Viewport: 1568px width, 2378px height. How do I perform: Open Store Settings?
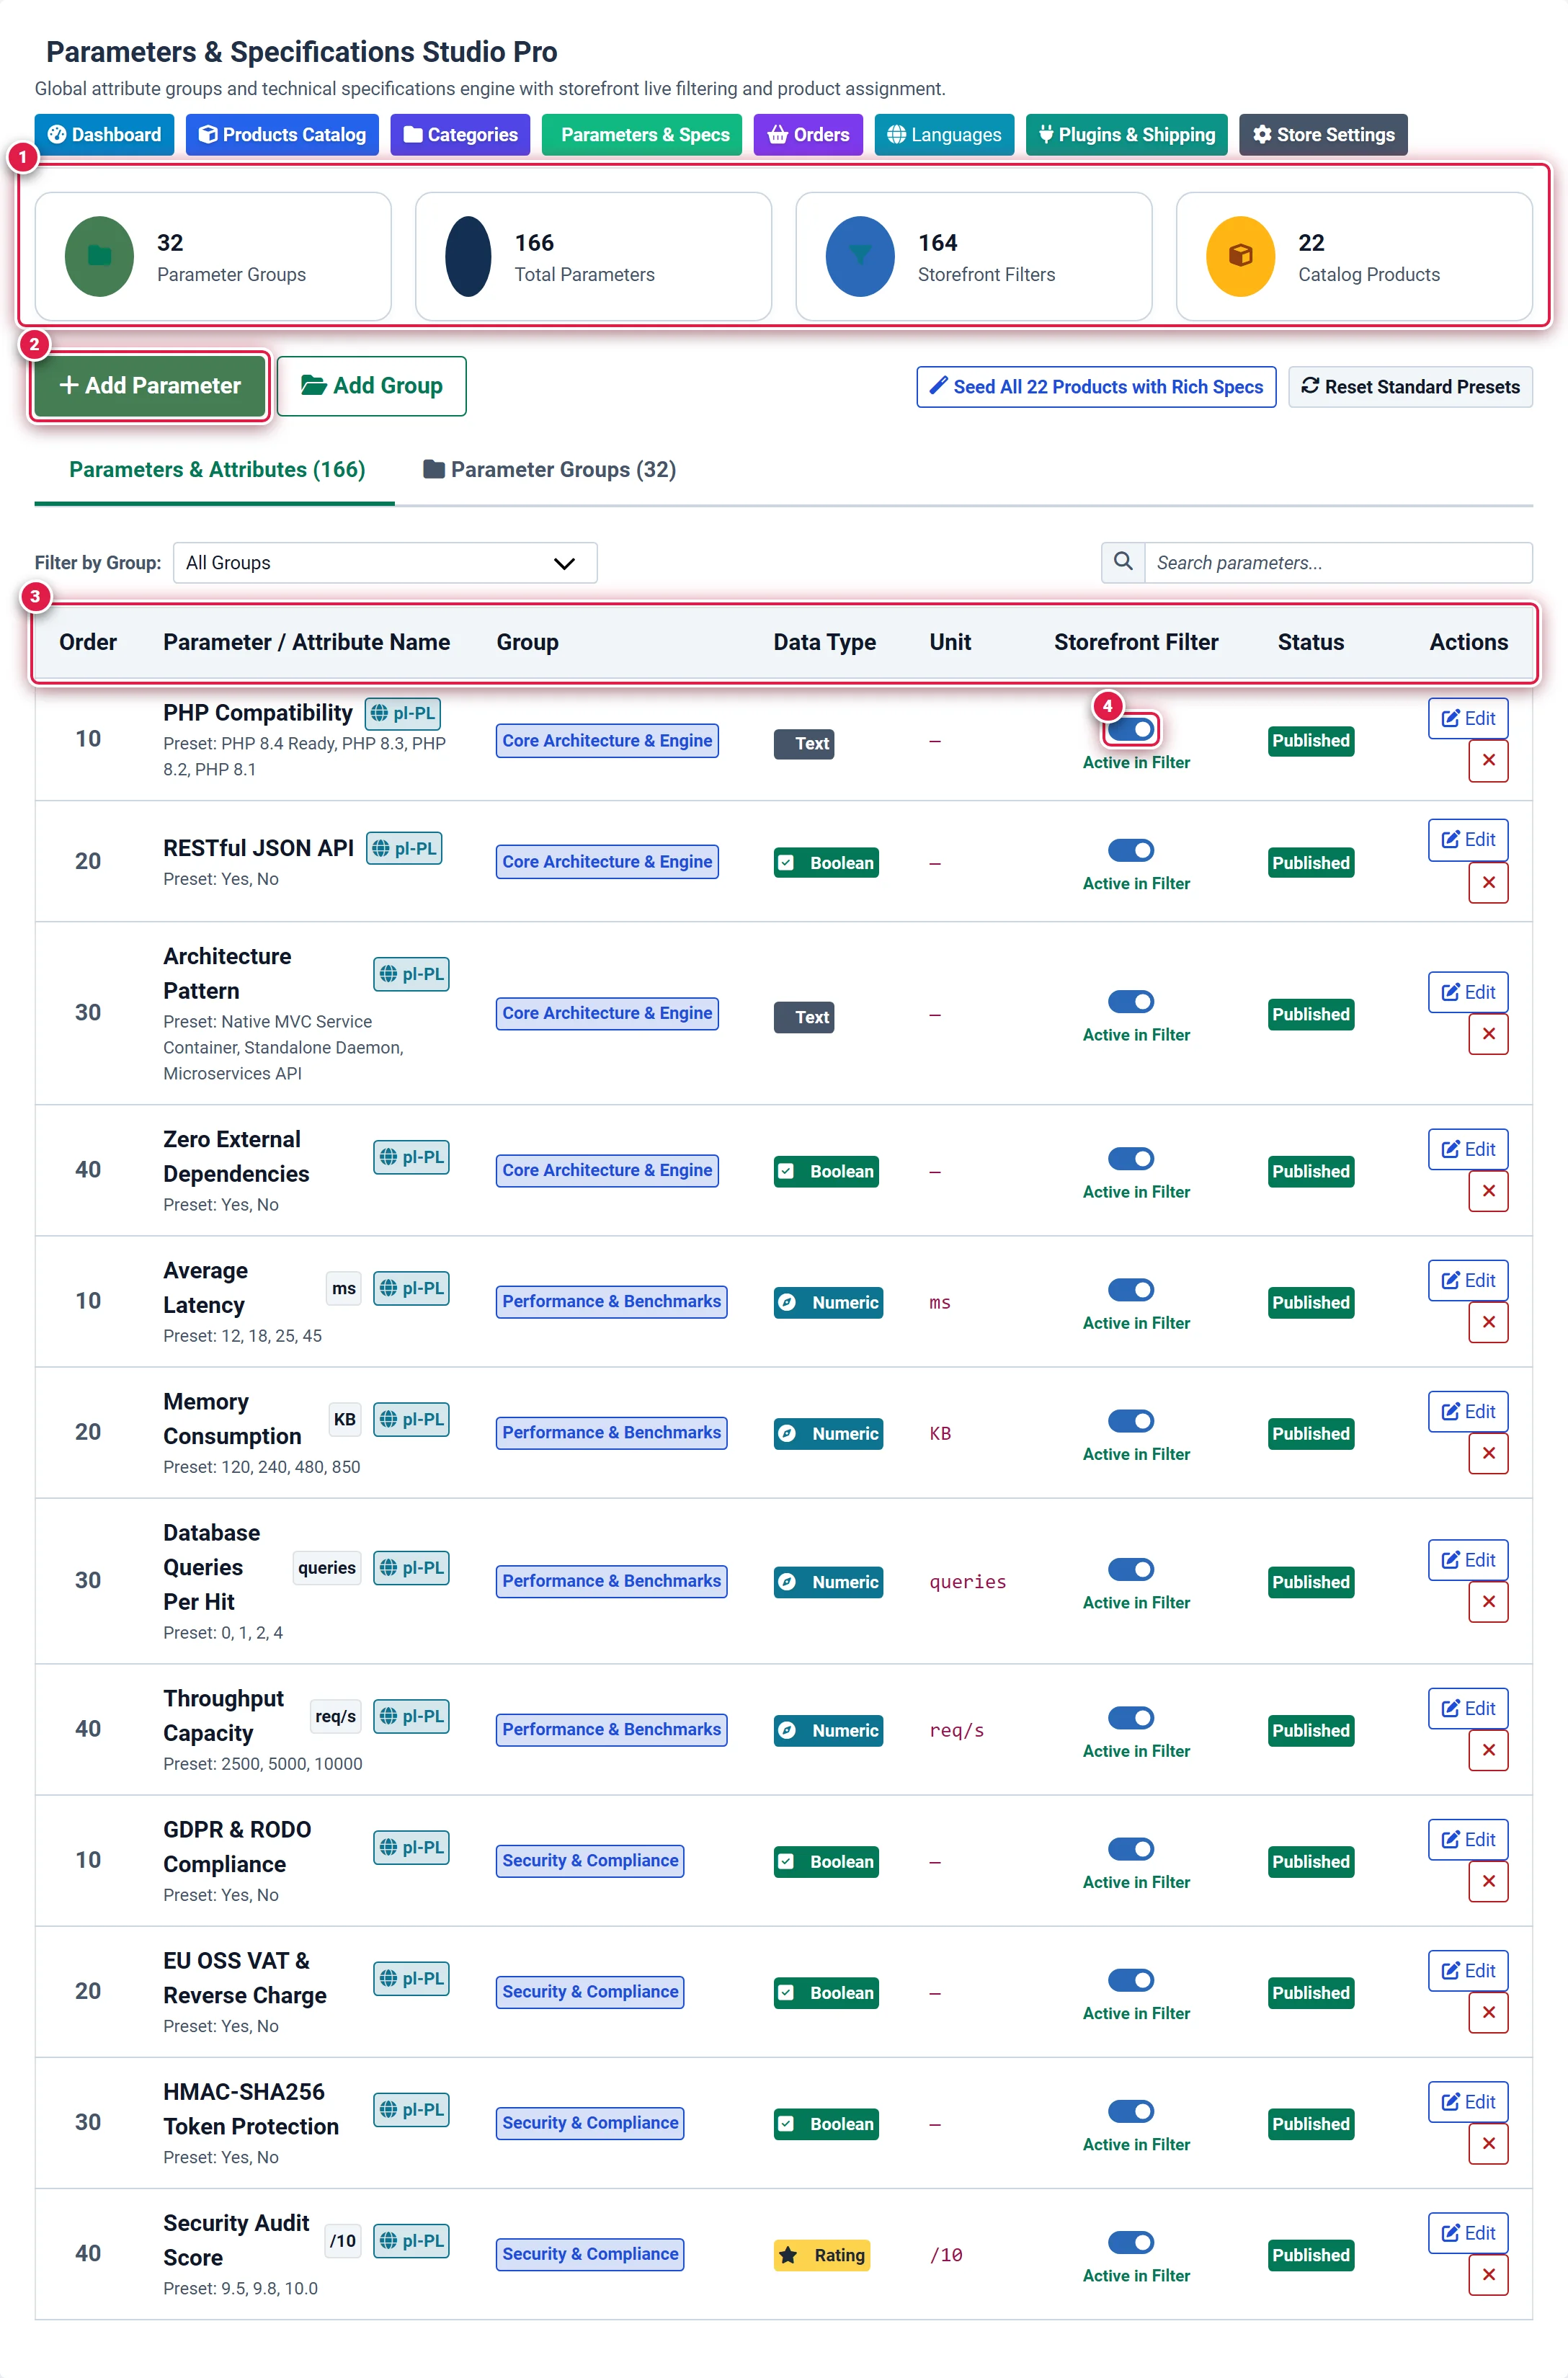[1323, 135]
